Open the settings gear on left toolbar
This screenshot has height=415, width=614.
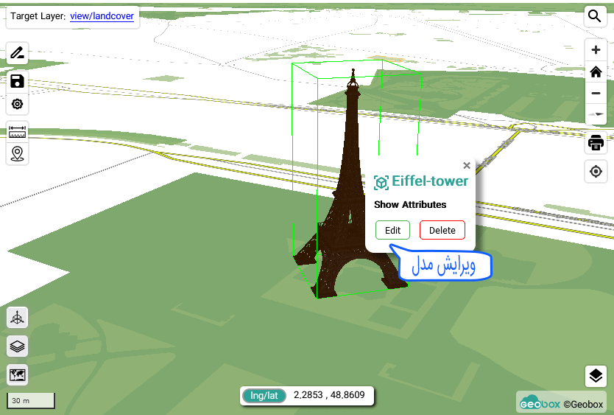click(x=17, y=104)
